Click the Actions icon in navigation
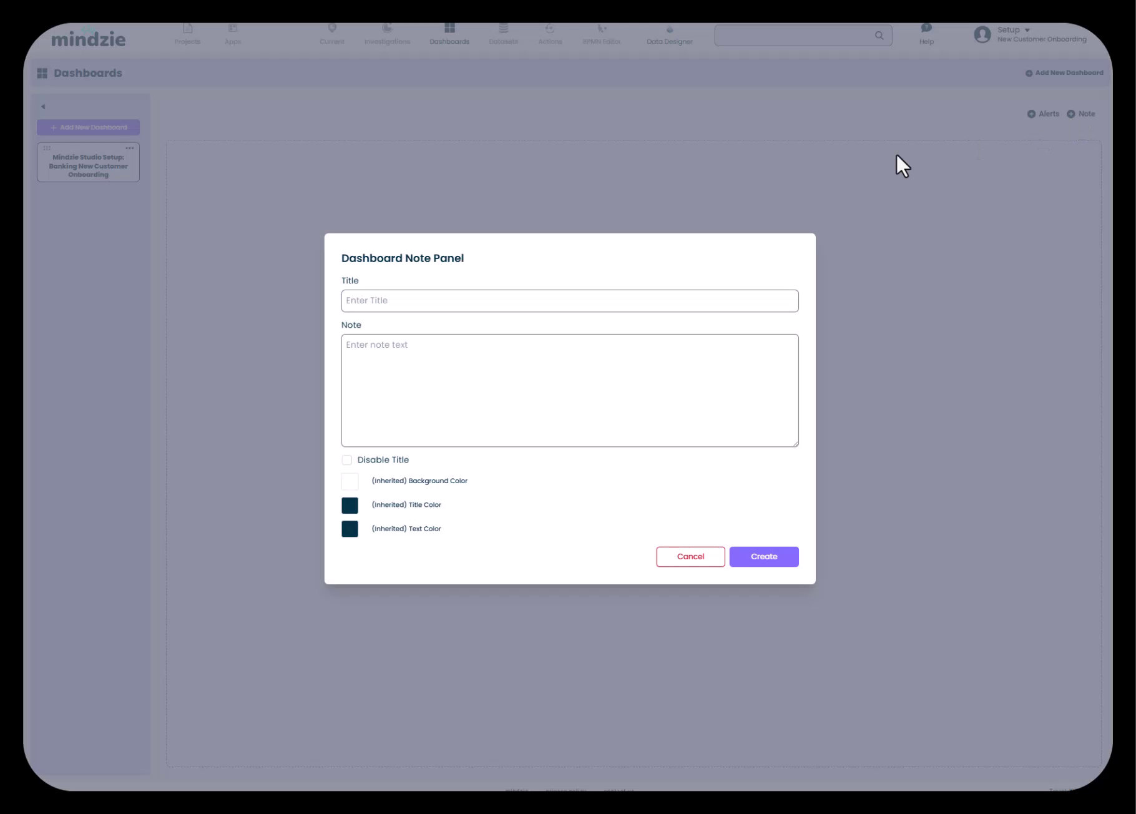Viewport: 1136px width, 814px height. click(x=550, y=29)
